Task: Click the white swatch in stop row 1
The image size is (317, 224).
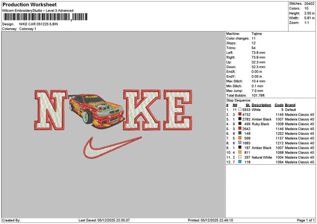Action: tap(240, 109)
